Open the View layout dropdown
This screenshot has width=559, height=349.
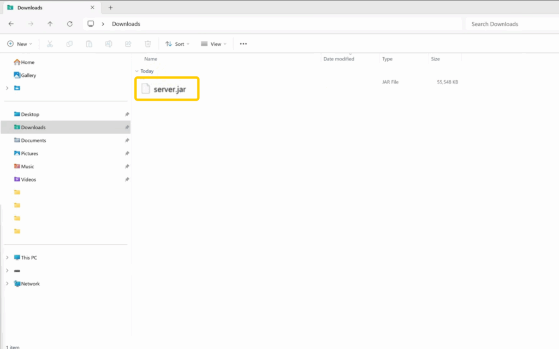click(214, 44)
